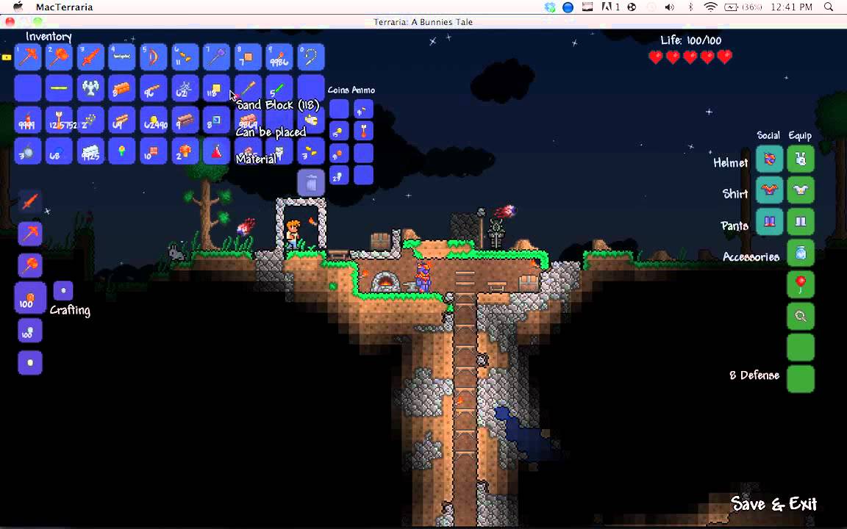Open the MacTerraria menu in the menu bar

coord(64,7)
